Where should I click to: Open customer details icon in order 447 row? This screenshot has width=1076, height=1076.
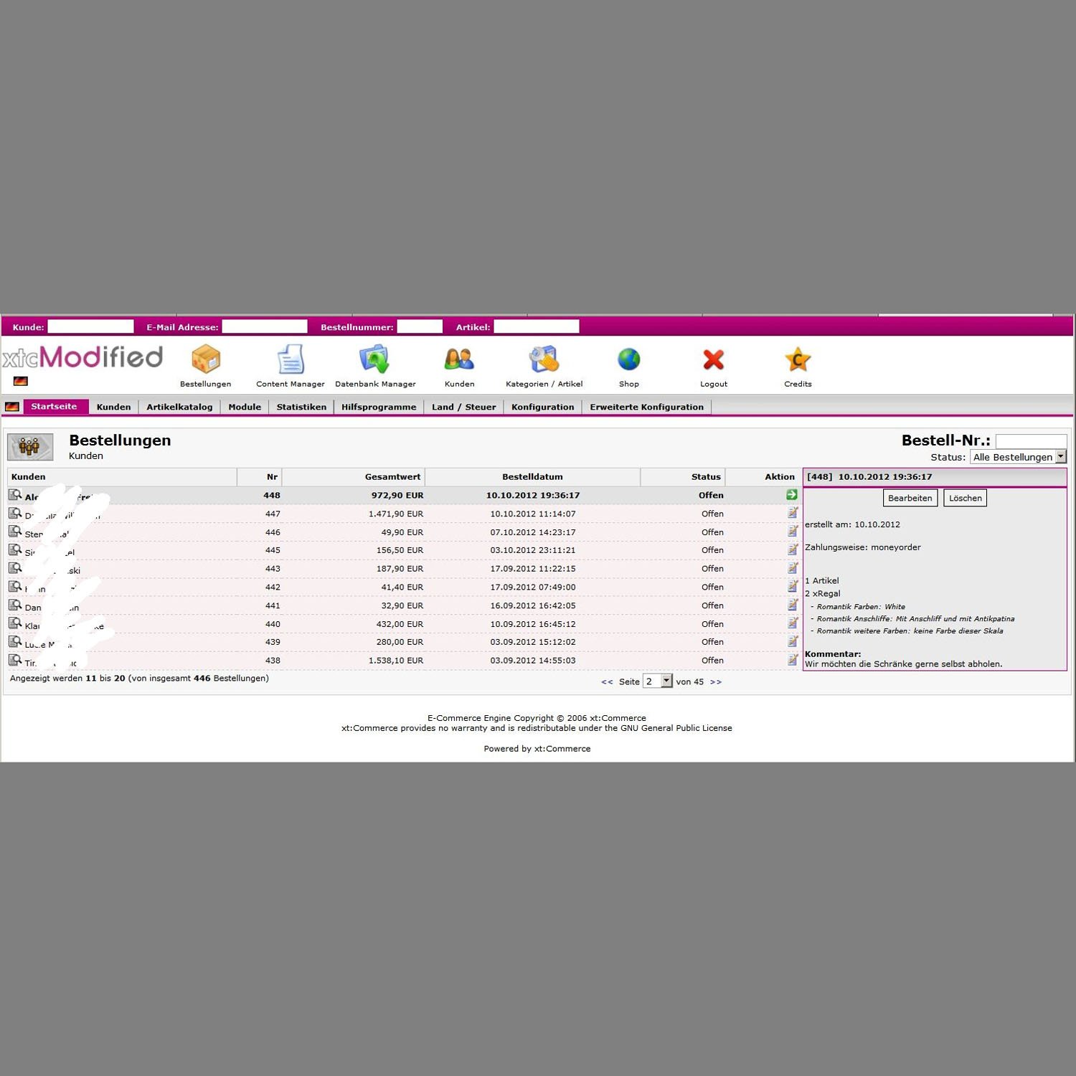point(15,514)
